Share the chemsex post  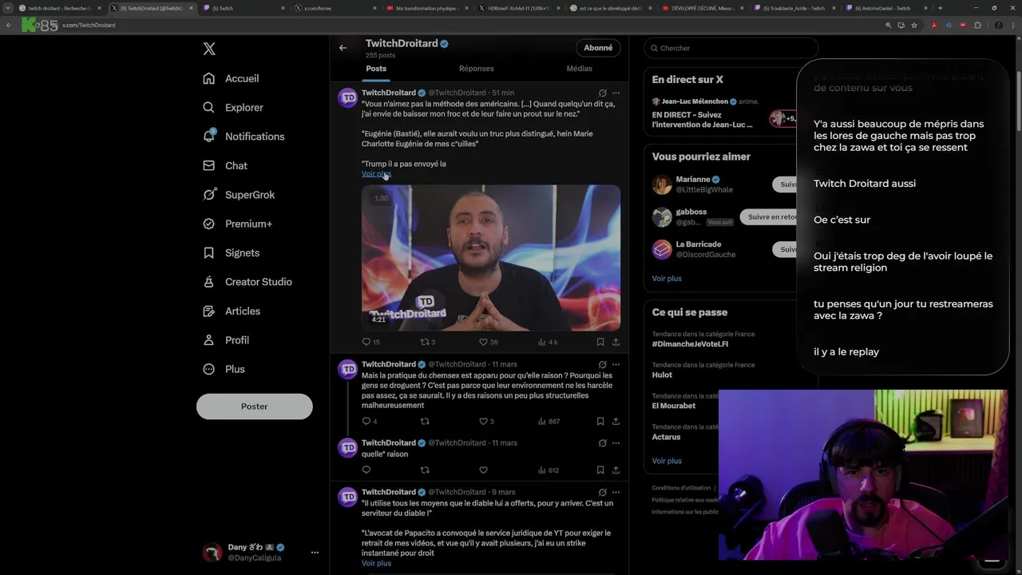click(x=616, y=422)
